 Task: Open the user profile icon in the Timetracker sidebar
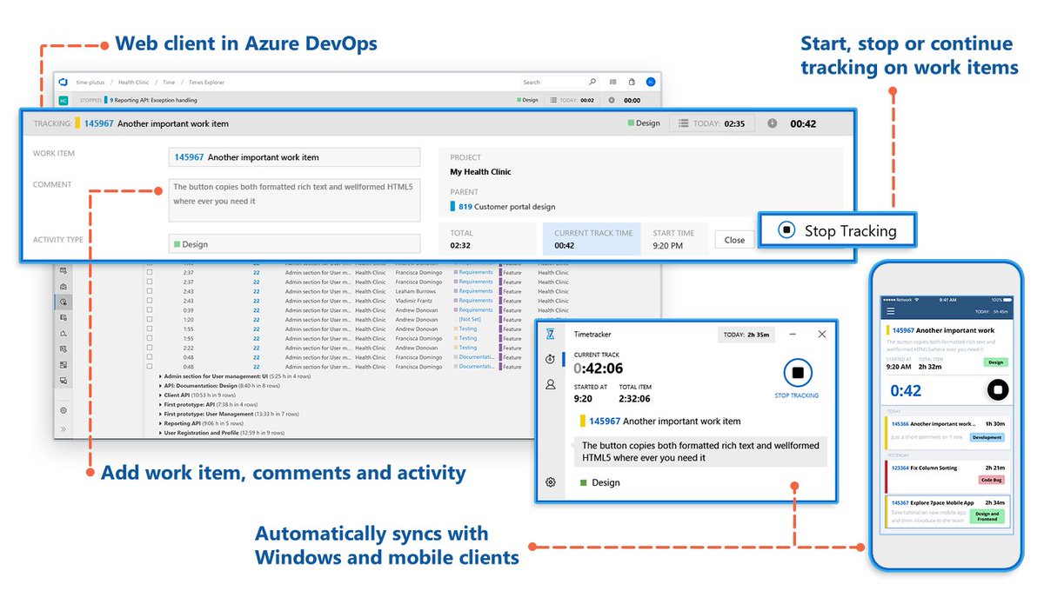point(550,384)
